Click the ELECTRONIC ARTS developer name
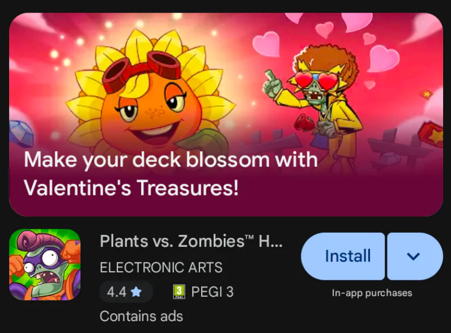 pos(161,267)
